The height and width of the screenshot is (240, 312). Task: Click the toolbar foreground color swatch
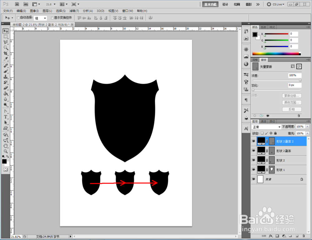[4, 161]
